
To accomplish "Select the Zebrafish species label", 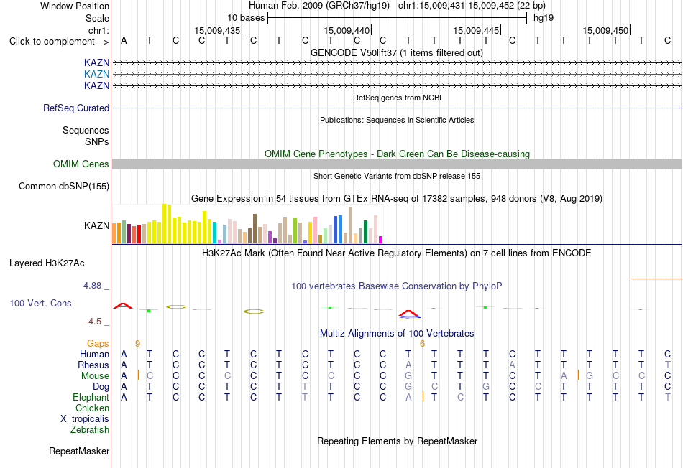I will click(x=90, y=430).
